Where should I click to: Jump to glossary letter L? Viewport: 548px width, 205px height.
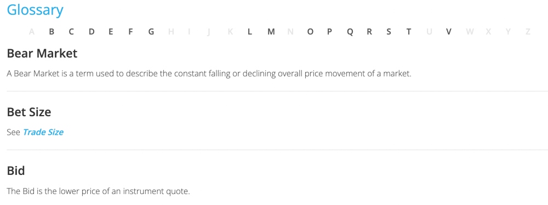pyautogui.click(x=249, y=32)
